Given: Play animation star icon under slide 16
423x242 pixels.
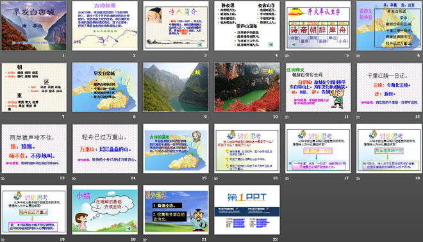Looking at the screenshot, I should coord(216,179).
